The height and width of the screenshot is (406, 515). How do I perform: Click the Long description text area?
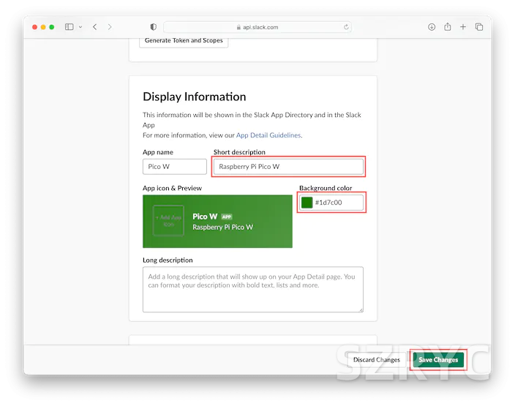tap(252, 289)
